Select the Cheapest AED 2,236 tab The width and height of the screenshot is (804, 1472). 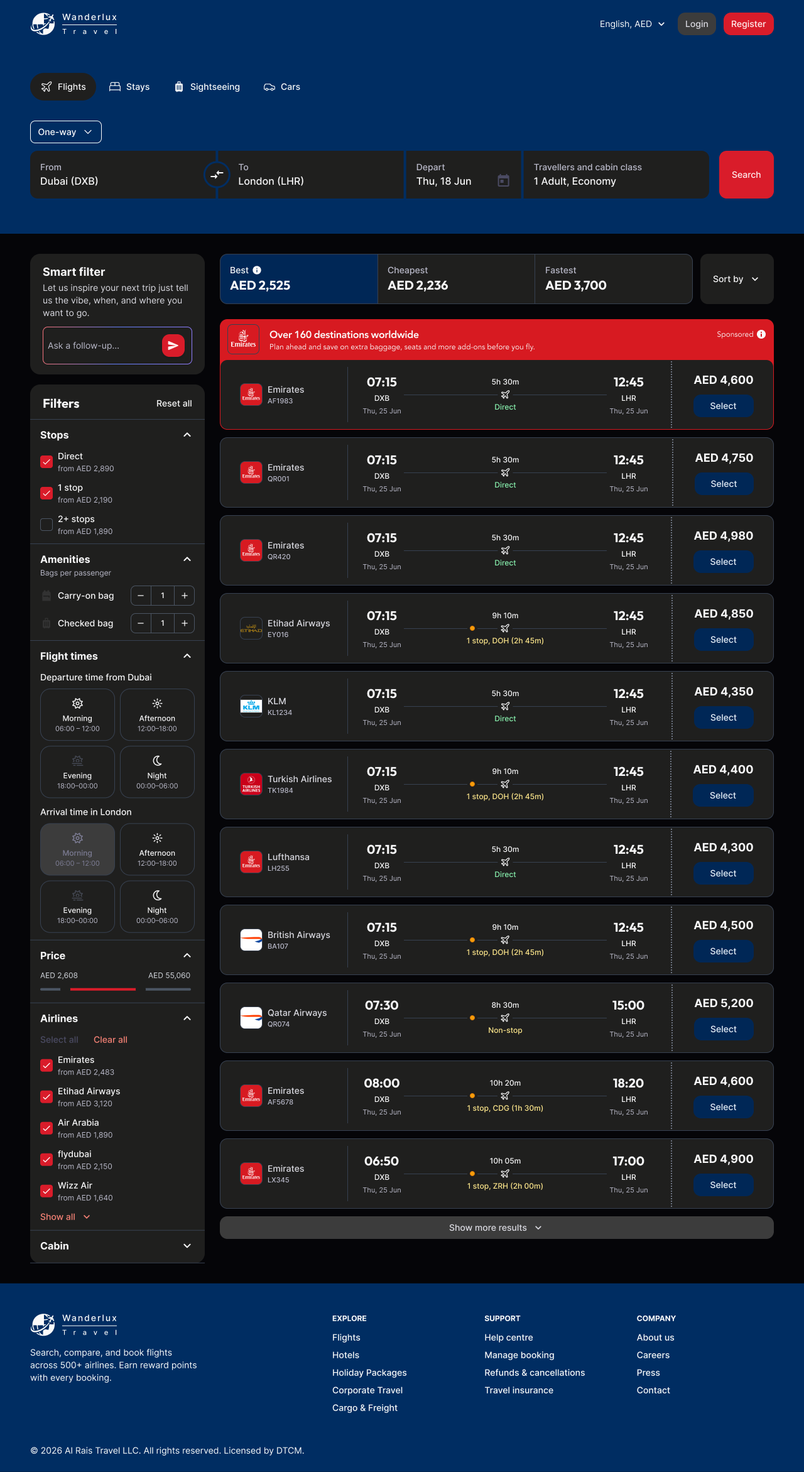(456, 279)
